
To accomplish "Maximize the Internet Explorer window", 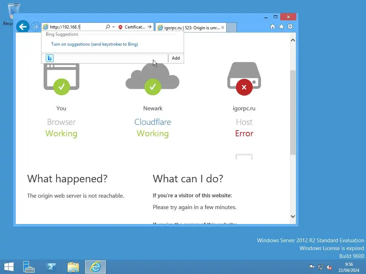I will point(276,17).
